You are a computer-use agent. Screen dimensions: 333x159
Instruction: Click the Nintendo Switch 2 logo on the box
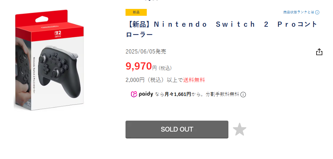(x=57, y=34)
